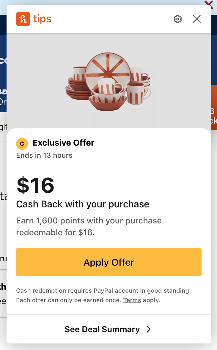217x350 pixels.
Task: Click the "Ends in 13 hours" text
Action: click(x=44, y=155)
